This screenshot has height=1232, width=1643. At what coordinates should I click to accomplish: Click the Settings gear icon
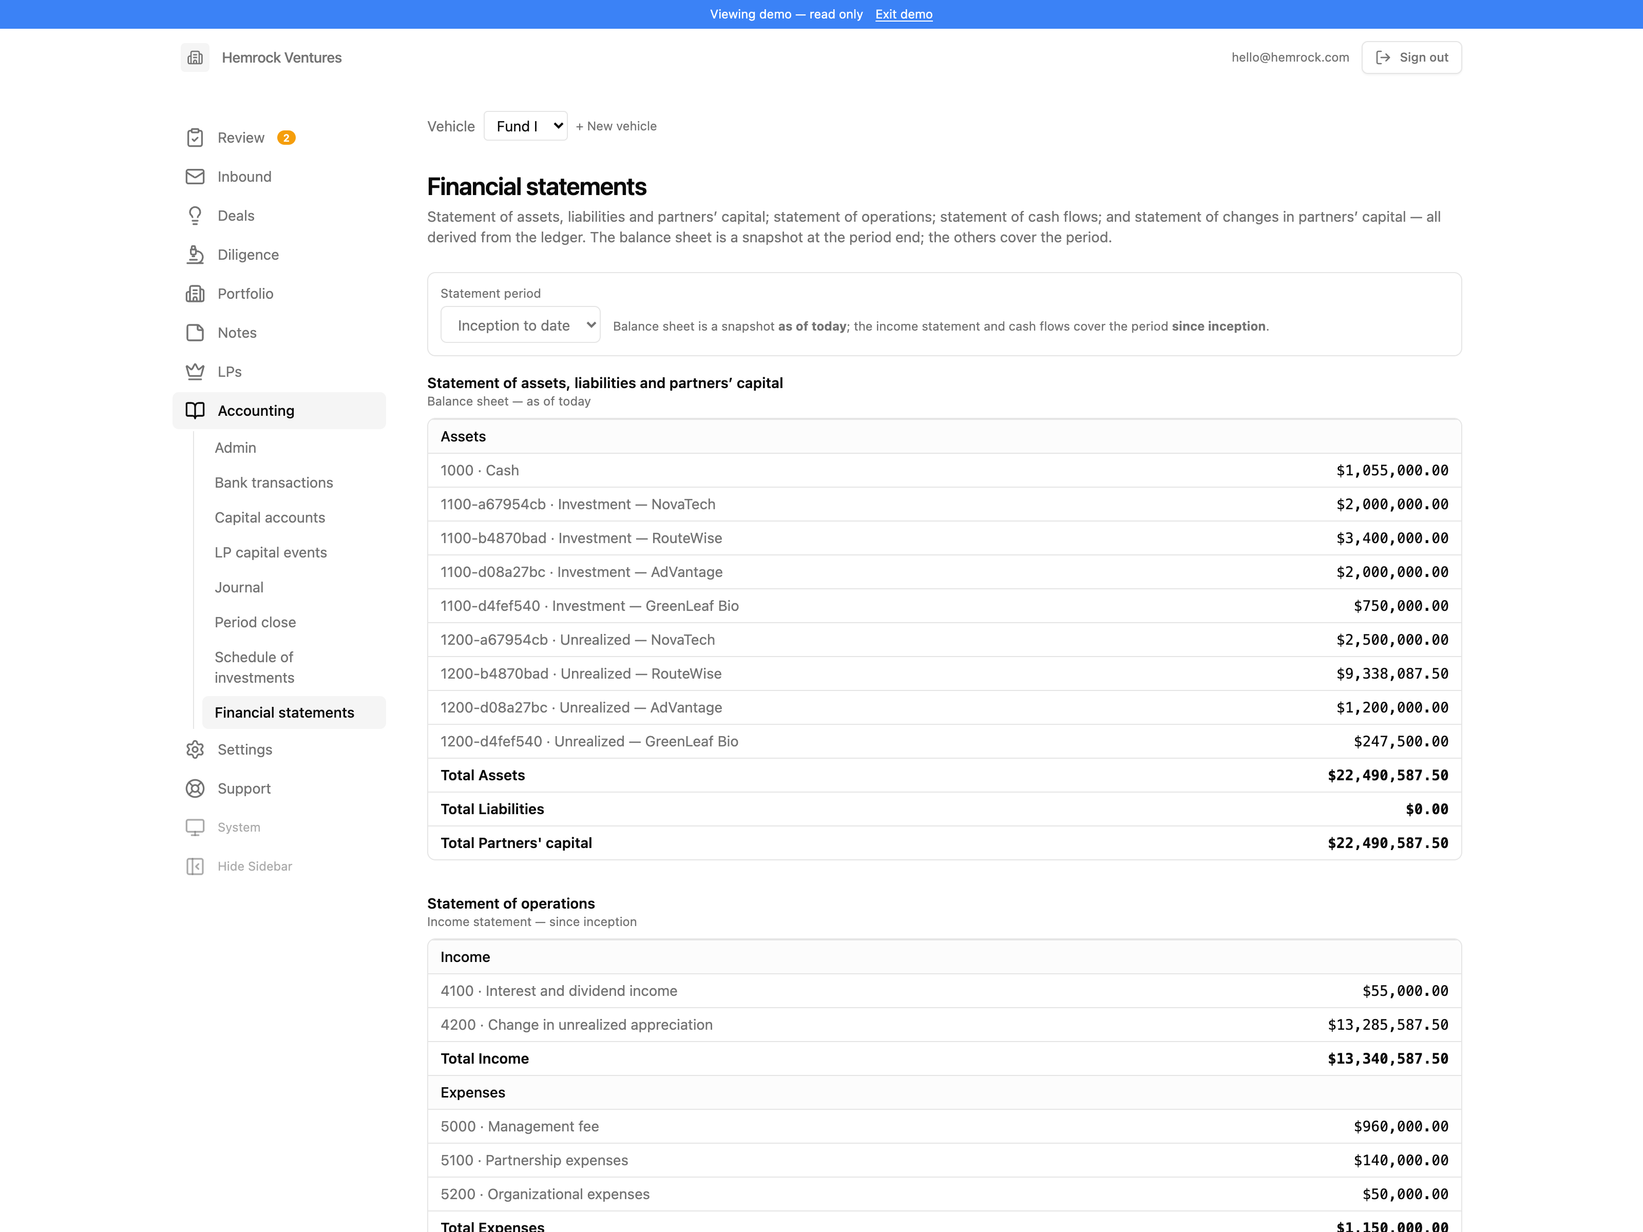(x=195, y=749)
